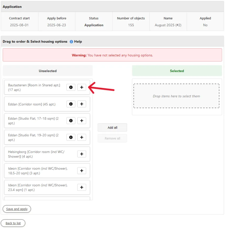The image size is (225, 228).
Task: Click the Selected column header
Action: pyautogui.click(x=177, y=71)
